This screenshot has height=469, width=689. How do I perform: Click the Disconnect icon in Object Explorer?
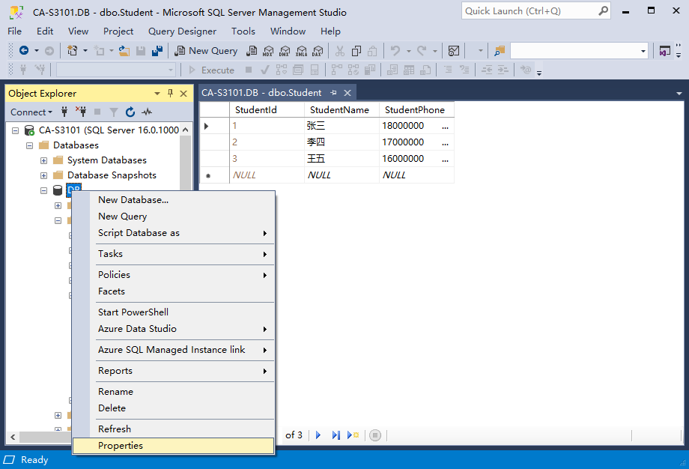coord(81,112)
